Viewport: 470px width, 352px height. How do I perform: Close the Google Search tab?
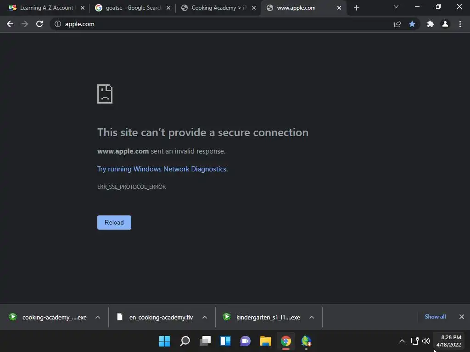168,8
